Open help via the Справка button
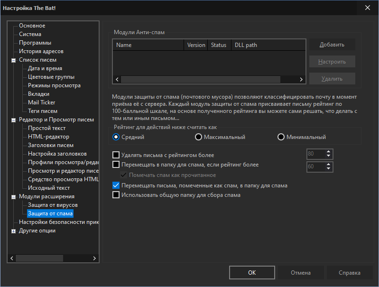The height and width of the screenshot is (287, 379). pos(350,272)
